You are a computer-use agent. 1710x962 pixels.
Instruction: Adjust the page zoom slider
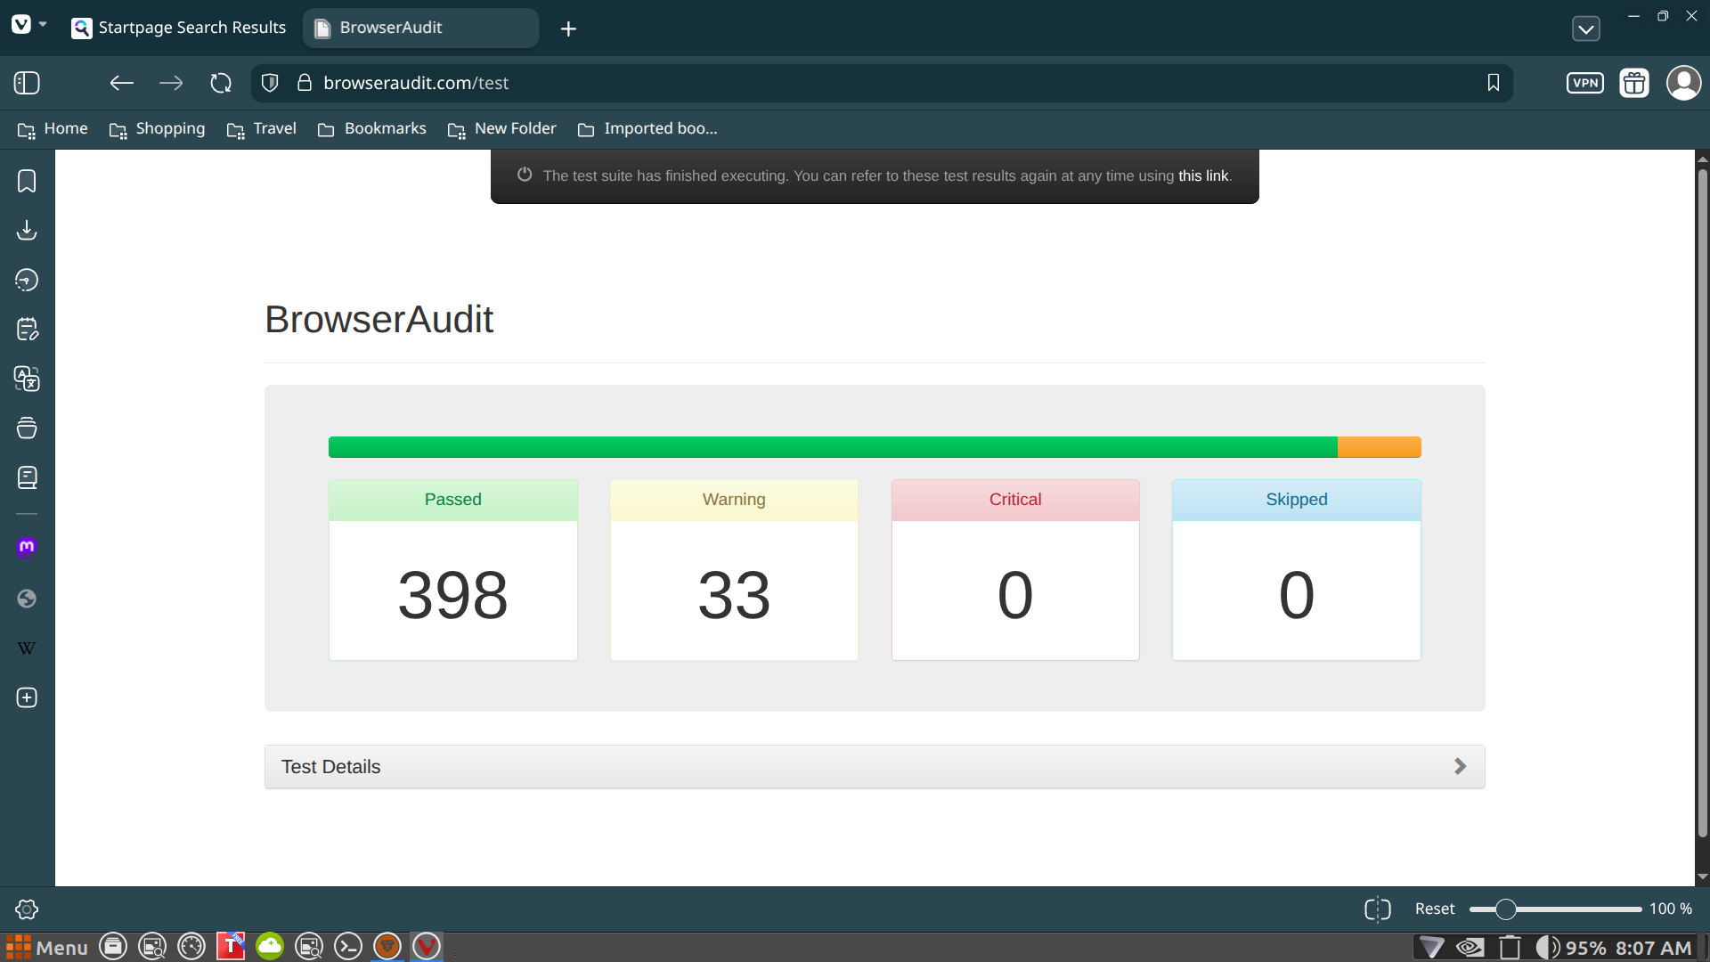[1505, 909]
